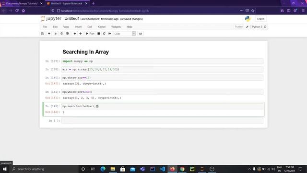Click output text of Out[141]

pyautogui.click(x=92, y=98)
